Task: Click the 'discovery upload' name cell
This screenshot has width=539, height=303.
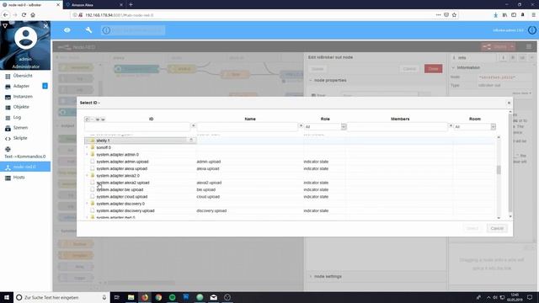Action: (211, 211)
